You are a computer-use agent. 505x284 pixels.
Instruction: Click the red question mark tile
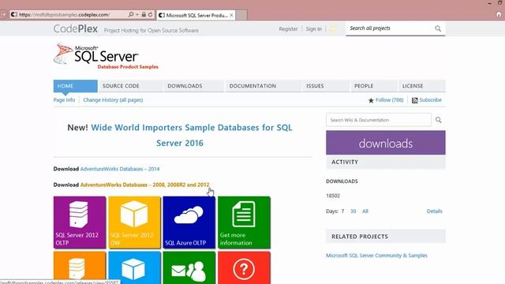(x=244, y=267)
